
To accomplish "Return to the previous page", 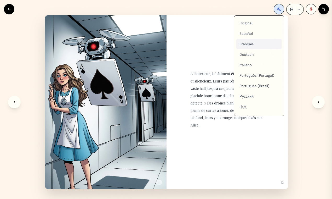I will click(14, 102).
